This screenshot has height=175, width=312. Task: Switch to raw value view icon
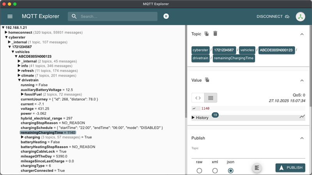(x=198, y=98)
